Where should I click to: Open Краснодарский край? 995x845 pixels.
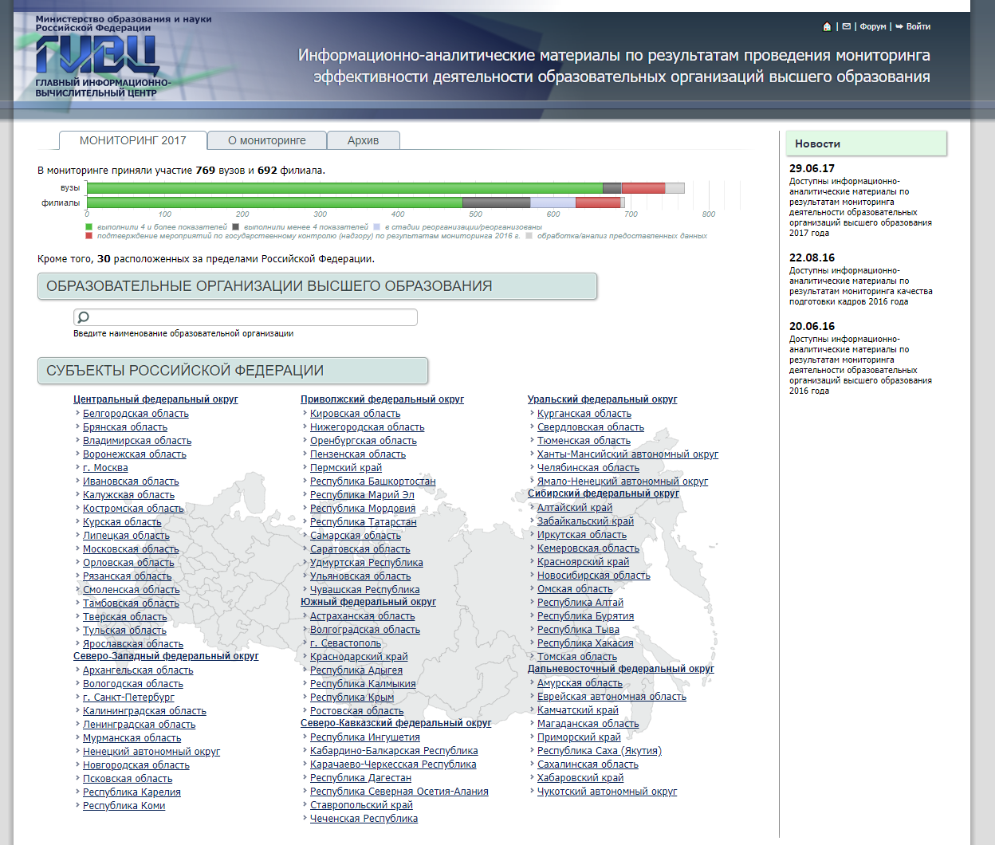359,657
